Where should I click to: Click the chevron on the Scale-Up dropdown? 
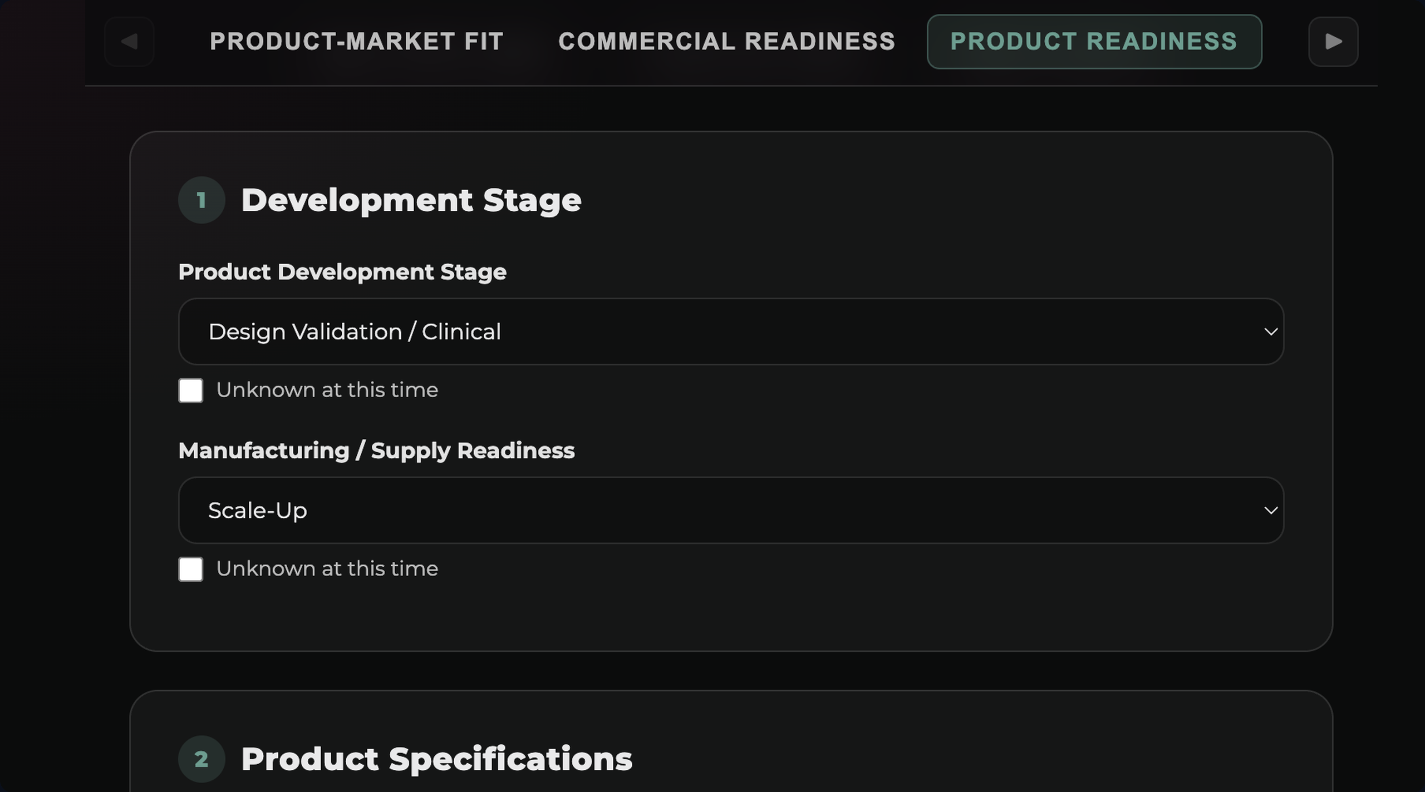coord(1270,511)
